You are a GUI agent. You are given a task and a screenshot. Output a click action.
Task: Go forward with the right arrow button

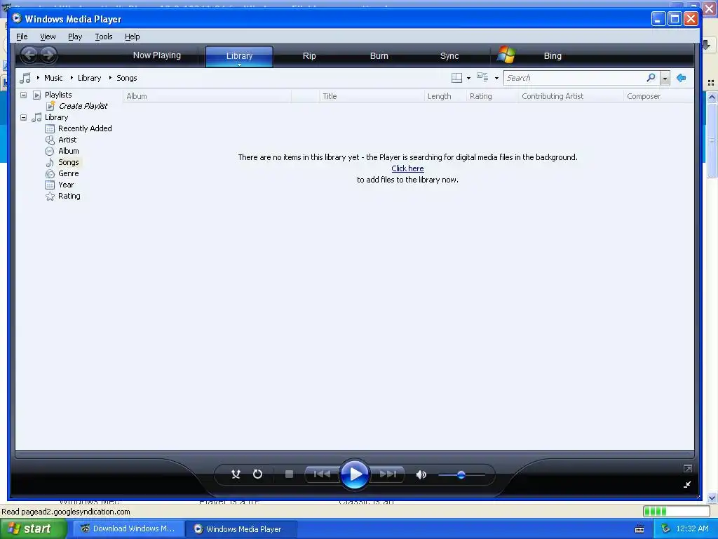(x=48, y=55)
